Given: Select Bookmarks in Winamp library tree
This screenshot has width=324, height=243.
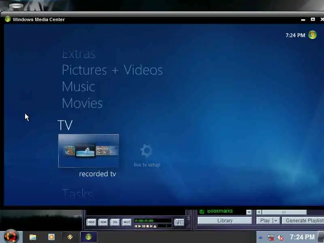Looking at the screenshot, I should [x=220, y=211].
